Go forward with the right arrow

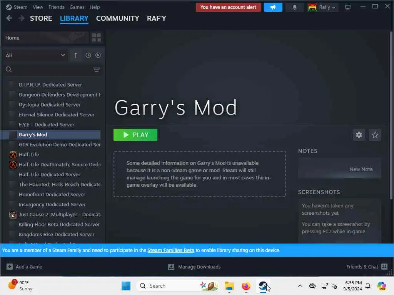22,18
